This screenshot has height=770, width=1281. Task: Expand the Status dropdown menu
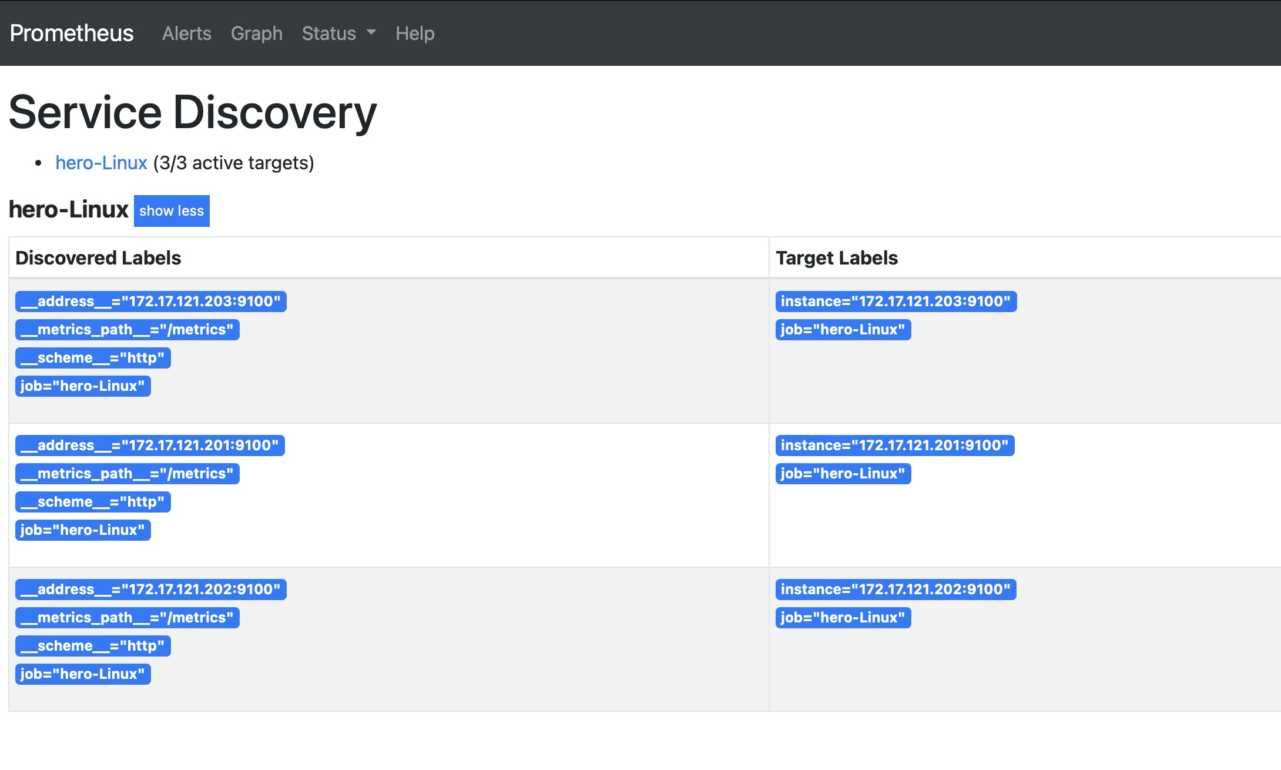tap(338, 34)
